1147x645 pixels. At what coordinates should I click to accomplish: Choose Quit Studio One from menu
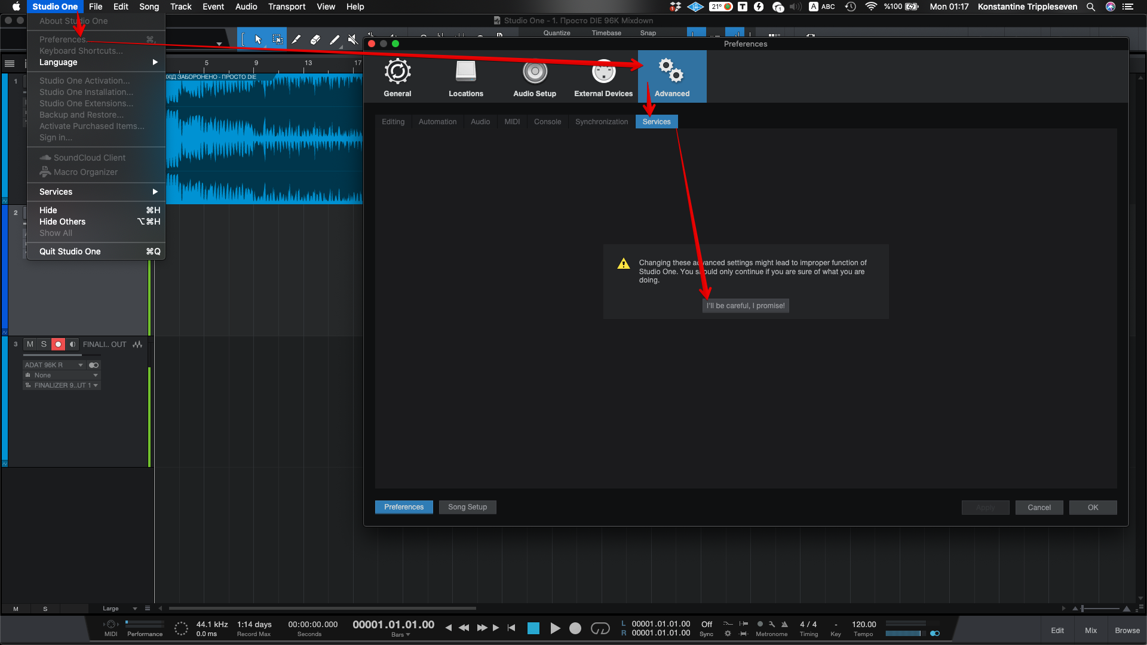pos(96,251)
